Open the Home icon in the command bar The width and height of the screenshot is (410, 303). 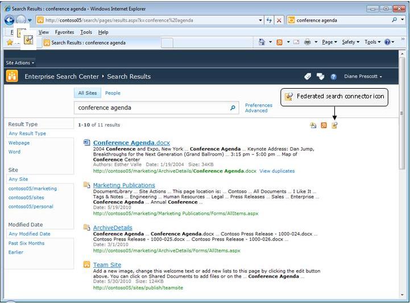point(262,42)
